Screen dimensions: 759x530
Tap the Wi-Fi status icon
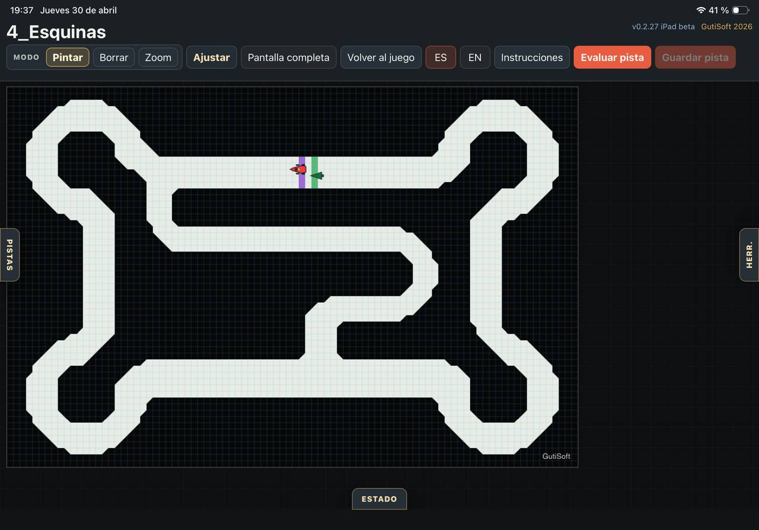point(701,10)
